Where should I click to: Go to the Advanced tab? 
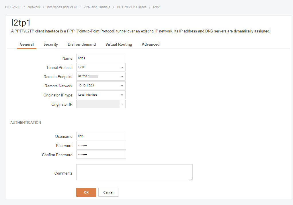pos(151,45)
